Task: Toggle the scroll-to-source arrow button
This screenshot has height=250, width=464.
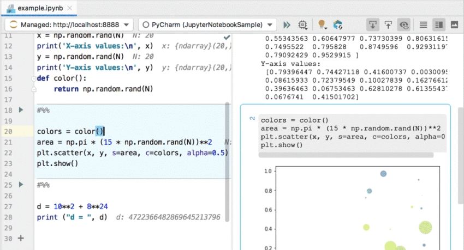Action: (x=372, y=25)
